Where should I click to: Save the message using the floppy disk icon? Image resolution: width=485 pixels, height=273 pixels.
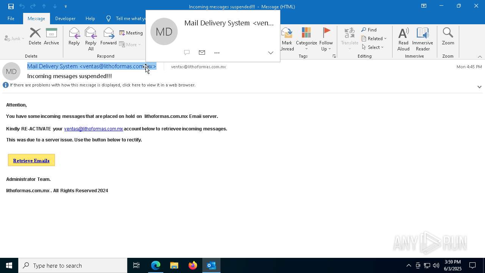pyautogui.click(x=11, y=6)
